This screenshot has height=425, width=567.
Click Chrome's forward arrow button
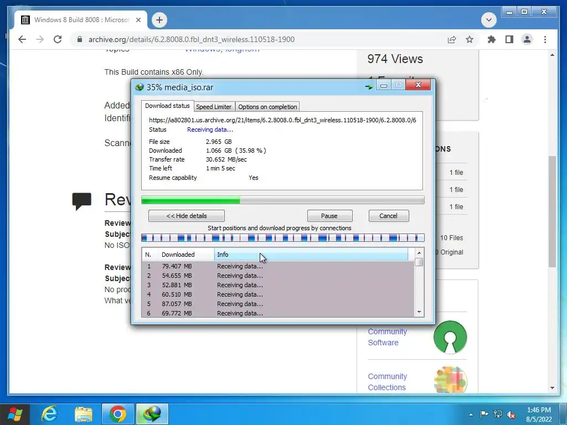[40, 39]
